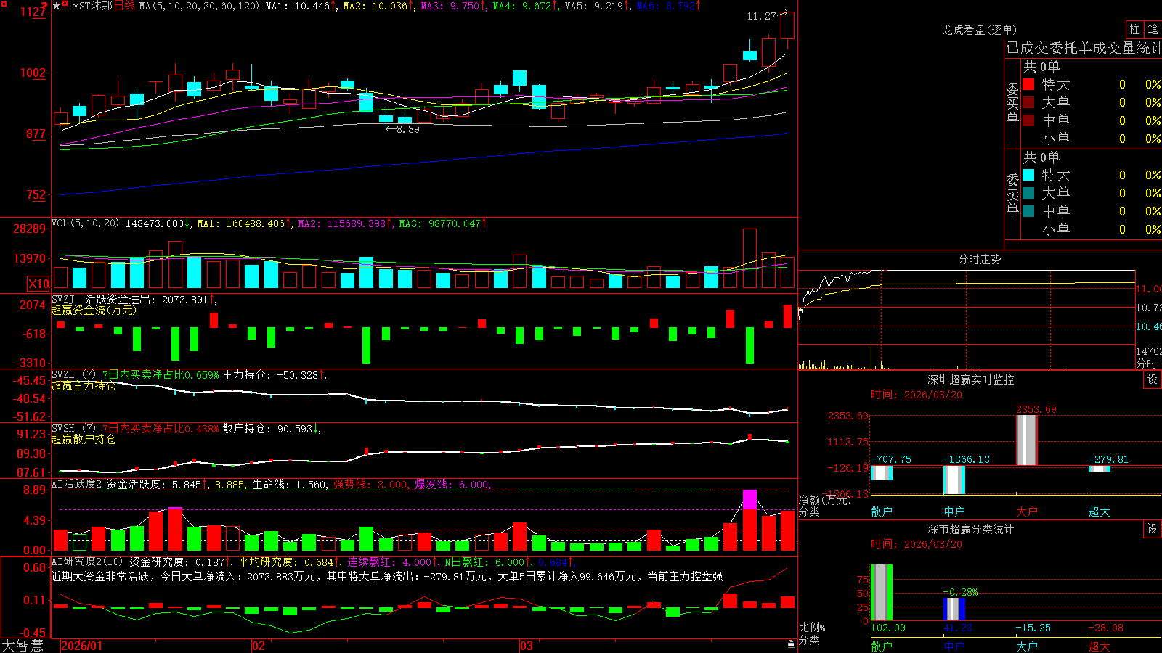This screenshot has width=1162, height=653.
Task: Click the 爆发线: 6.000 label
Action: click(x=452, y=485)
